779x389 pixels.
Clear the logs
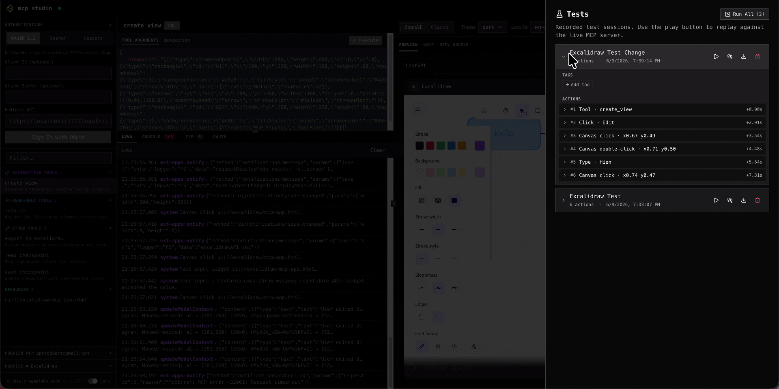377,150
